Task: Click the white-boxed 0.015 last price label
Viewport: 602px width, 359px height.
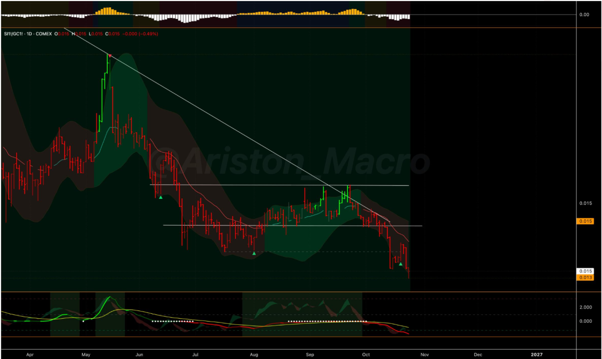Action: click(x=585, y=271)
